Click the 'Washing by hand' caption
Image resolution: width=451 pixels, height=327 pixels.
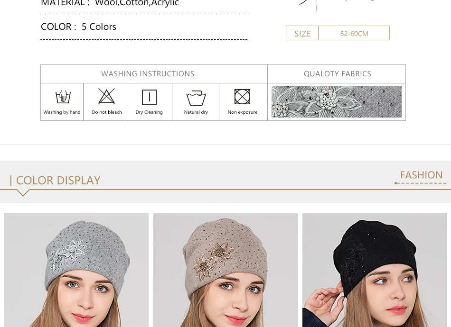tap(62, 112)
